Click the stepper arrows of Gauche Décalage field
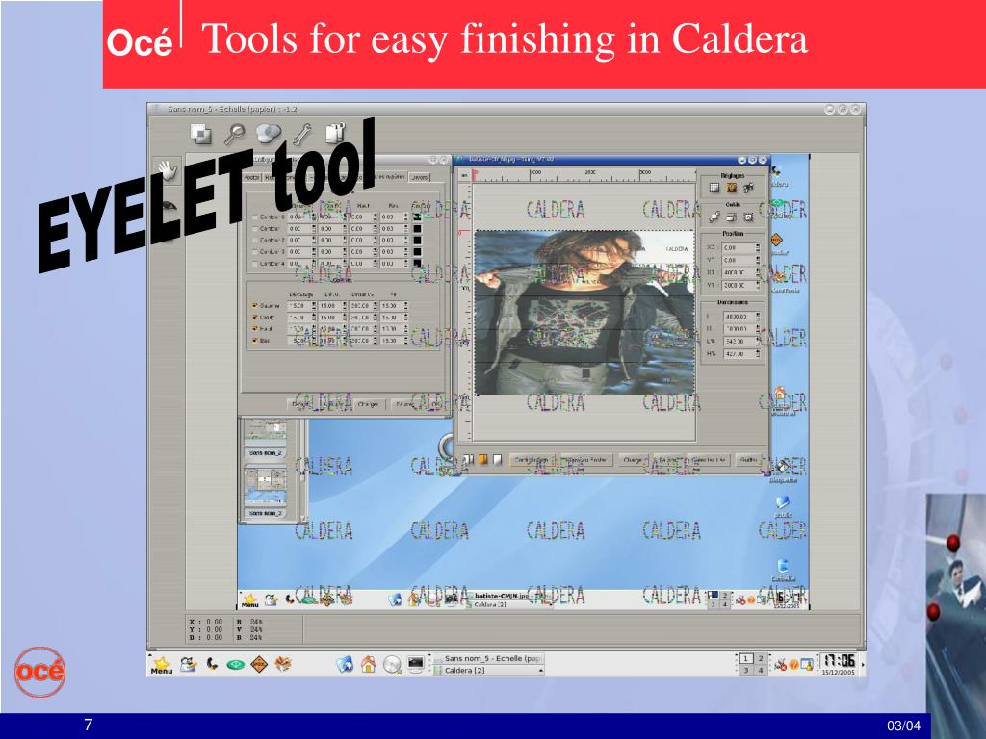The width and height of the screenshot is (986, 739). pos(314,306)
